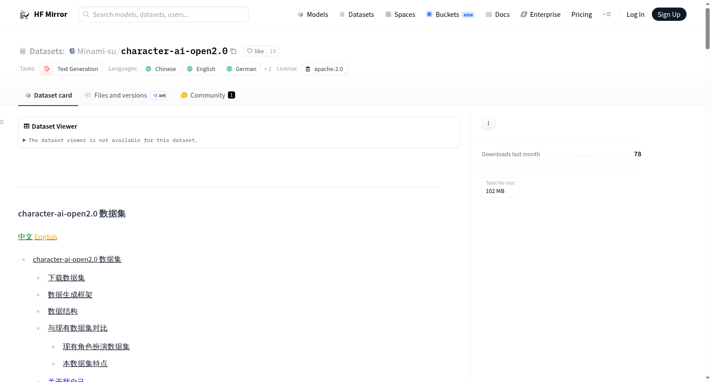This screenshot has height=382, width=711.
Task: Jump to 本数据集特点 section
Action: coord(85,363)
